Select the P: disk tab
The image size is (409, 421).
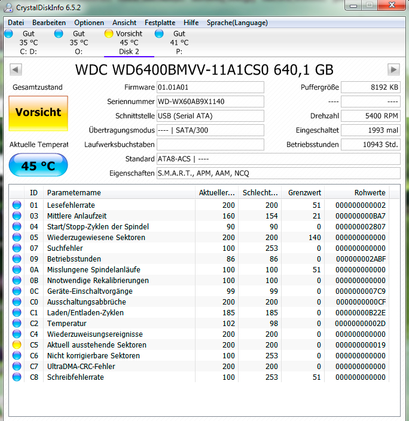tap(179, 42)
